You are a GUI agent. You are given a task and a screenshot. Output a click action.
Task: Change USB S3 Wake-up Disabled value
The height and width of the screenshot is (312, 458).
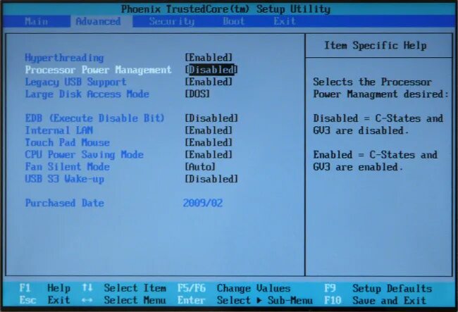(x=211, y=179)
